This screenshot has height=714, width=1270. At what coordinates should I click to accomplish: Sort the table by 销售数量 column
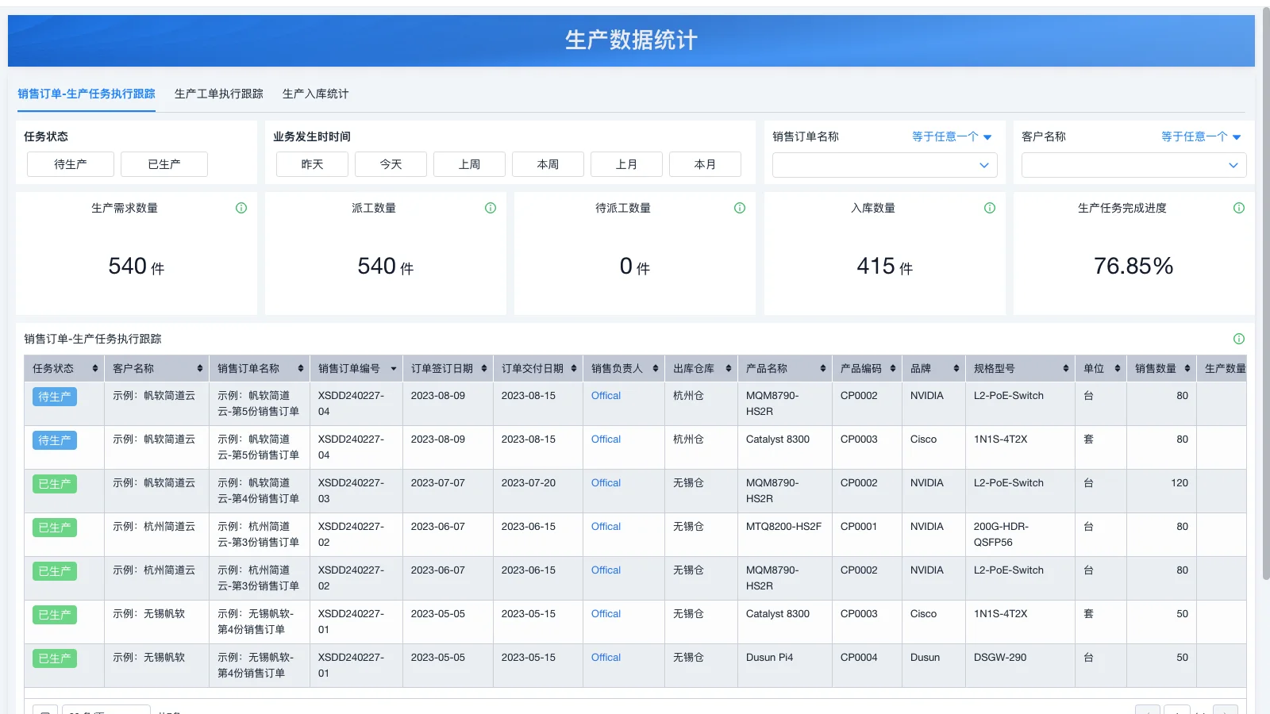coord(1189,367)
